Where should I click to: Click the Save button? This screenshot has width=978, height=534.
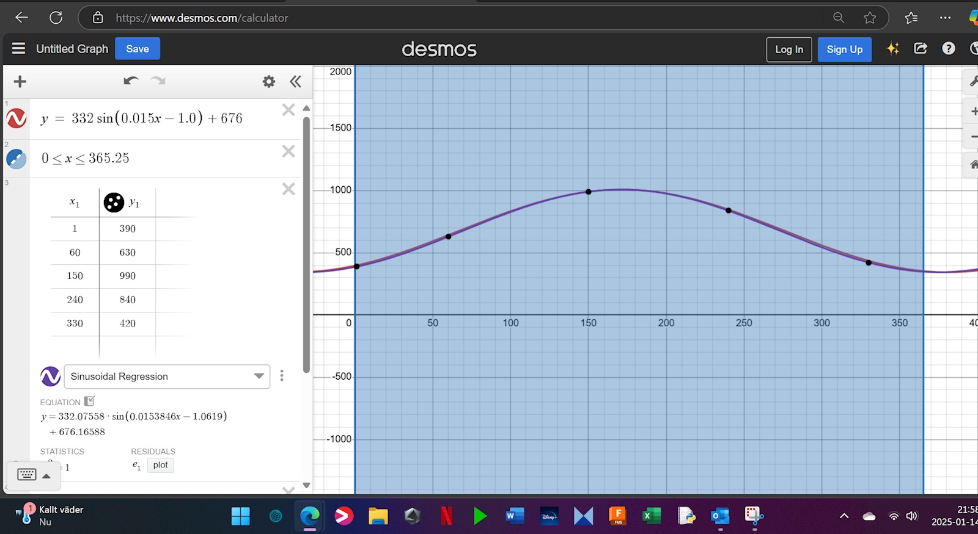click(x=138, y=49)
